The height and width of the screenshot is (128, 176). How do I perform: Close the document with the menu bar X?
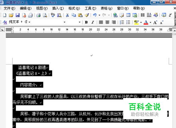click(175, 8)
